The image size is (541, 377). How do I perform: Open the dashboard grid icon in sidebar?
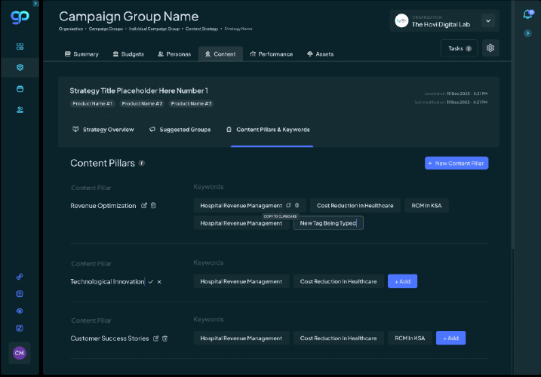tap(20, 47)
